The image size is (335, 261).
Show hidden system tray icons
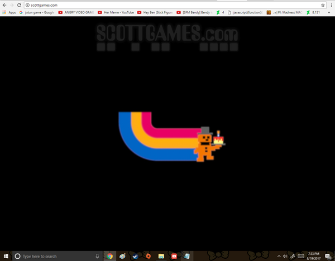[279, 256]
